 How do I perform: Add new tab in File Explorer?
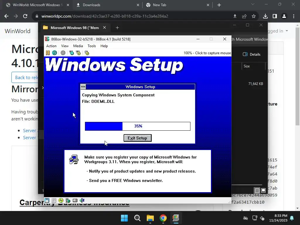[x=117, y=28]
